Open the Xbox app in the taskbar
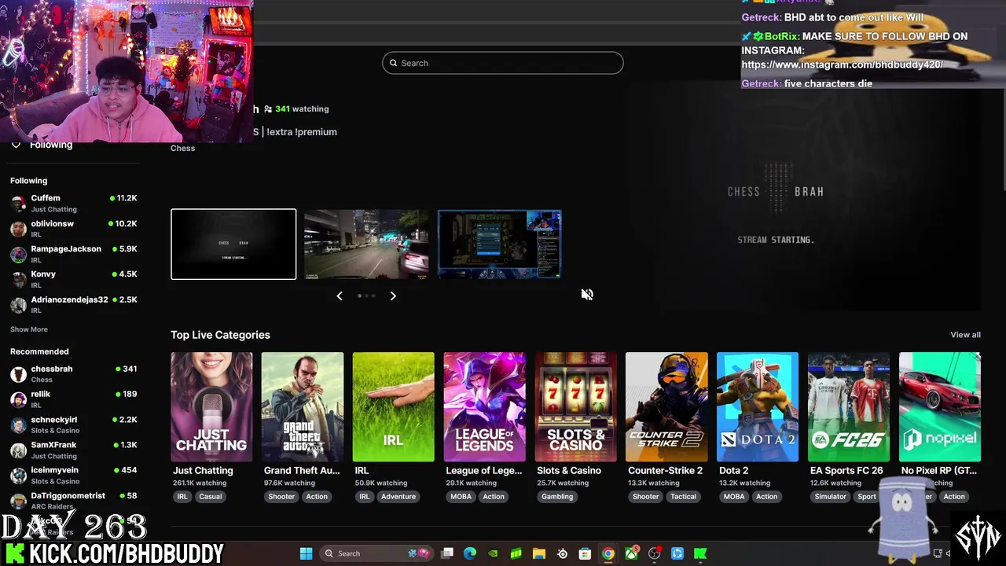This screenshot has width=1006, height=566. point(631,553)
